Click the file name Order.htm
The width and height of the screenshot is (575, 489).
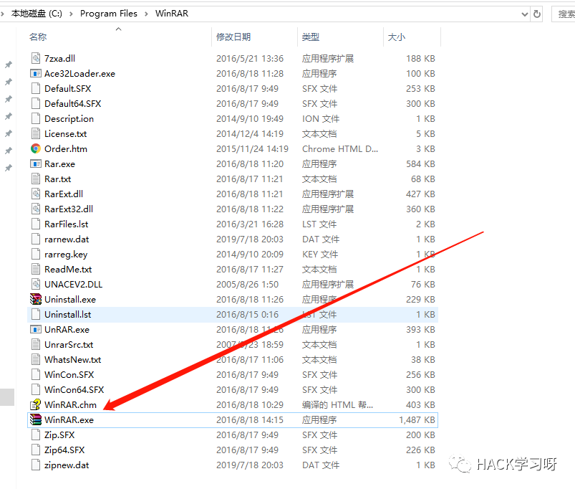pyautogui.click(x=66, y=148)
